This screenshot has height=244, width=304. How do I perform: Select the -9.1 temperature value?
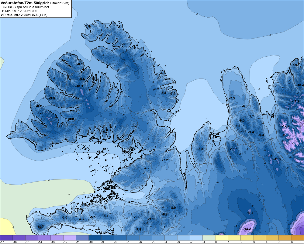pos(151,219)
